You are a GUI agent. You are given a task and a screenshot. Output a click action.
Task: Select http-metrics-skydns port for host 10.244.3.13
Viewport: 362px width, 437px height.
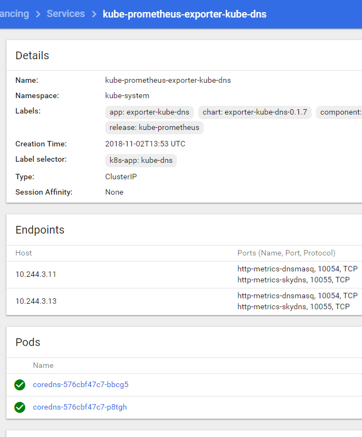coord(294,307)
